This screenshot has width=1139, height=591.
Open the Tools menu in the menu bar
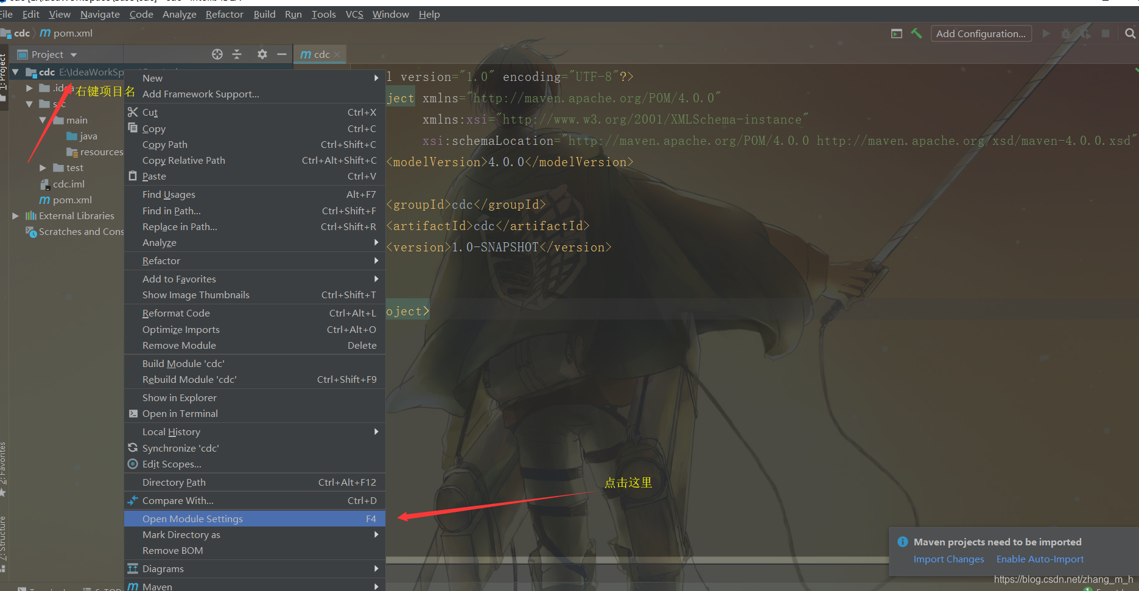(x=323, y=14)
